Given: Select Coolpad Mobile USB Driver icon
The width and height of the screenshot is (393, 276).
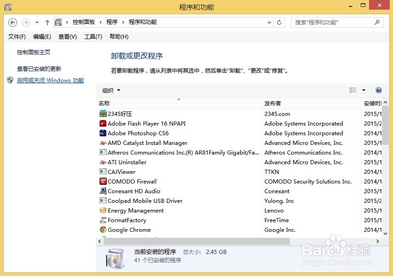Looking at the screenshot, I should [x=103, y=201].
